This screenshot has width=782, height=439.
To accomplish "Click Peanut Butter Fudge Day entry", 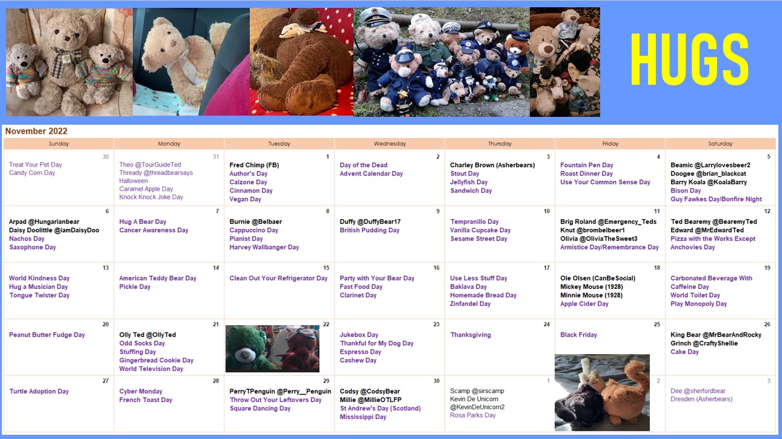I will click(47, 335).
